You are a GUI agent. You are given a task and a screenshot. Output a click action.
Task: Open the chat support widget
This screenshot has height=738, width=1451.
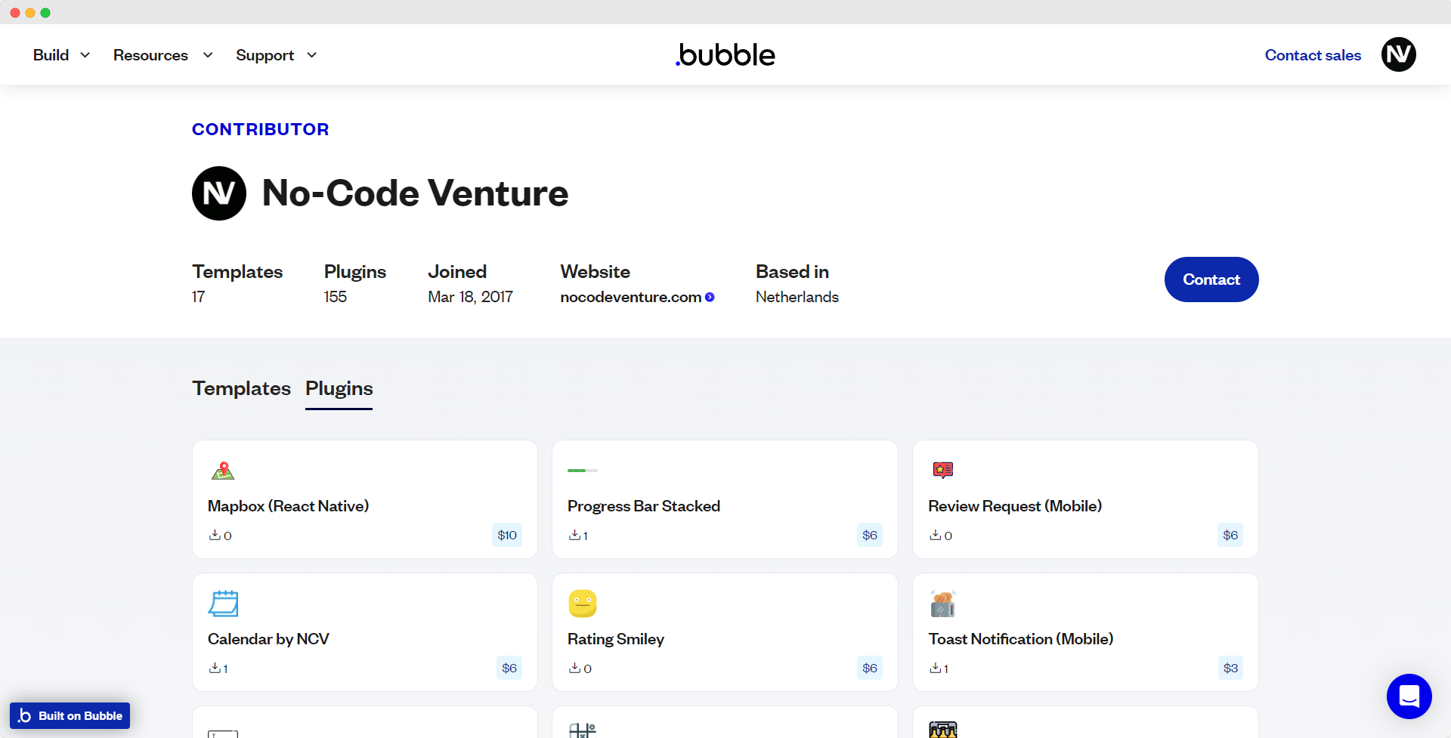1409,696
